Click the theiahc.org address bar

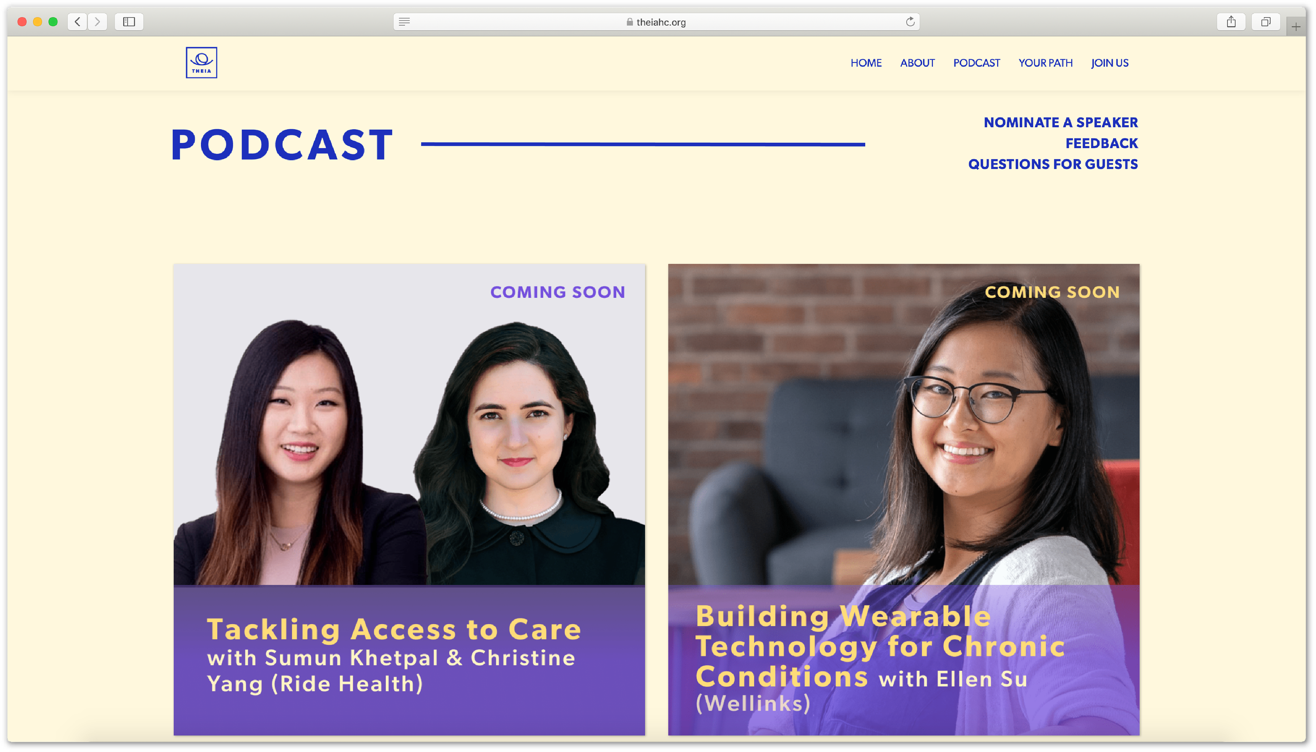coord(656,22)
